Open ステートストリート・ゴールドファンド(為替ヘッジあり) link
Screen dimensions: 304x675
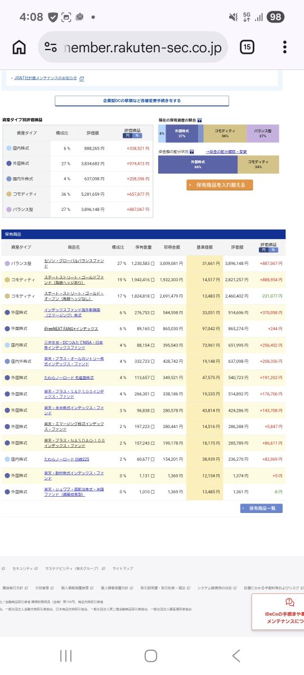click(74, 280)
